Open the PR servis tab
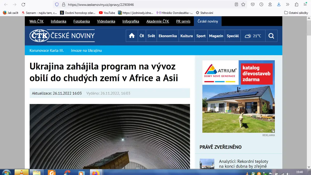The height and width of the screenshot is (175, 311). [183, 21]
